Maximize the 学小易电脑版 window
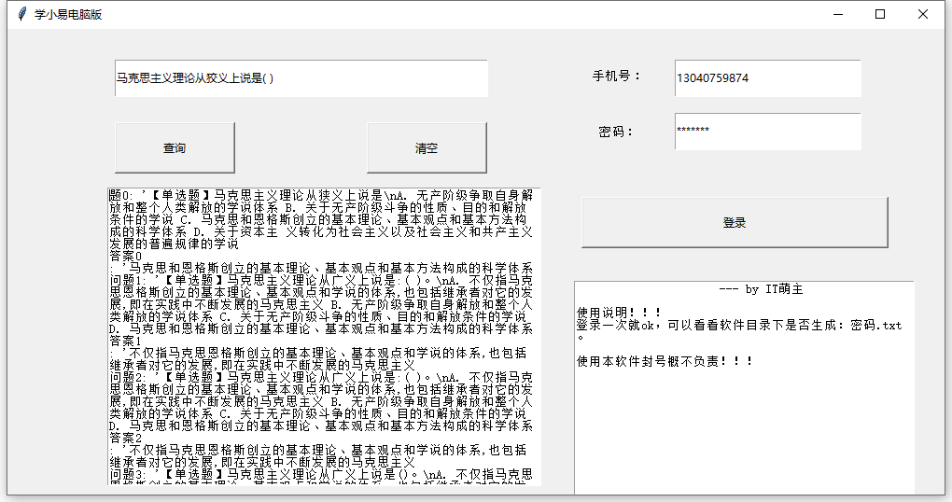The width and height of the screenshot is (952, 502). pyautogui.click(x=880, y=14)
